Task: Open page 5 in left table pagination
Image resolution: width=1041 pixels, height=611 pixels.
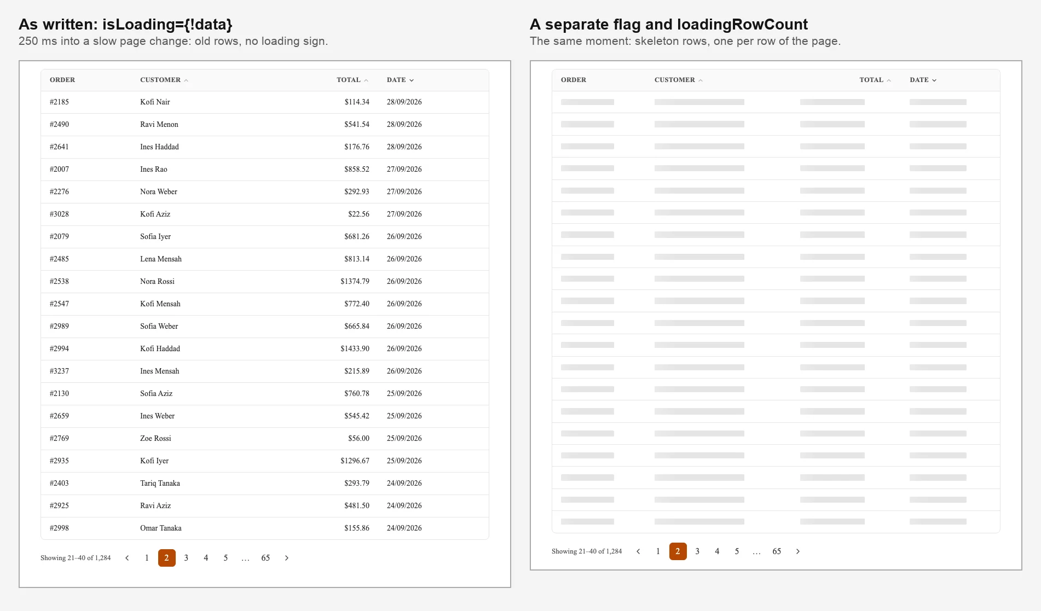Action: pos(225,558)
